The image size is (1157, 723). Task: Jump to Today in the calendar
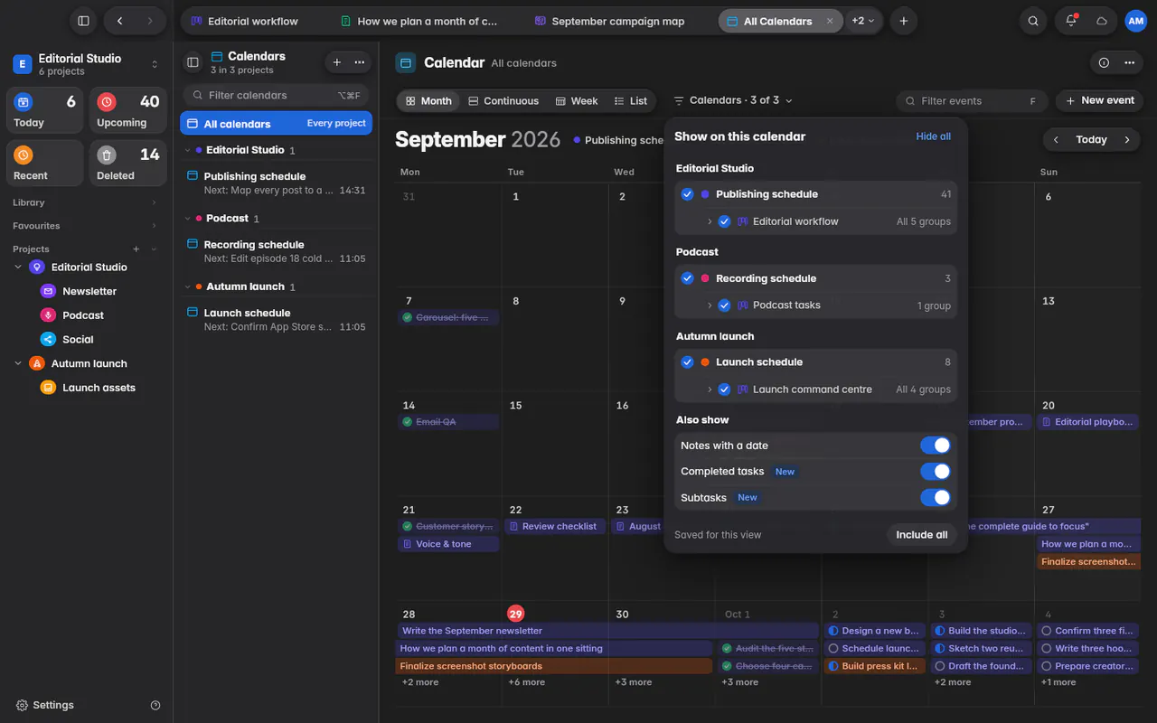(x=1091, y=139)
